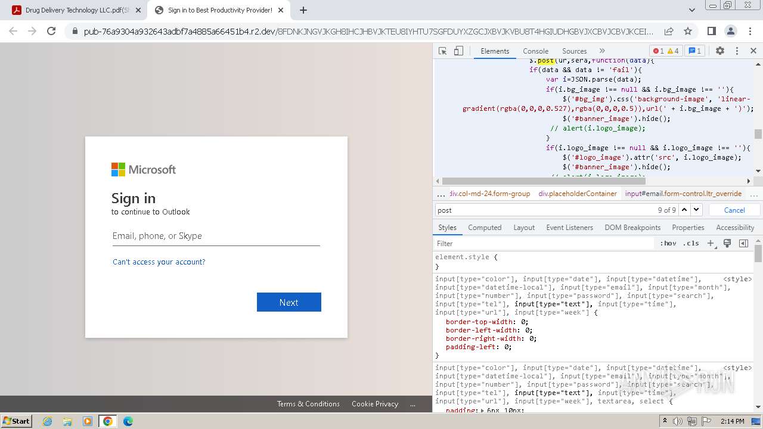
Task: Click the site lock icon
Action: click(x=75, y=32)
